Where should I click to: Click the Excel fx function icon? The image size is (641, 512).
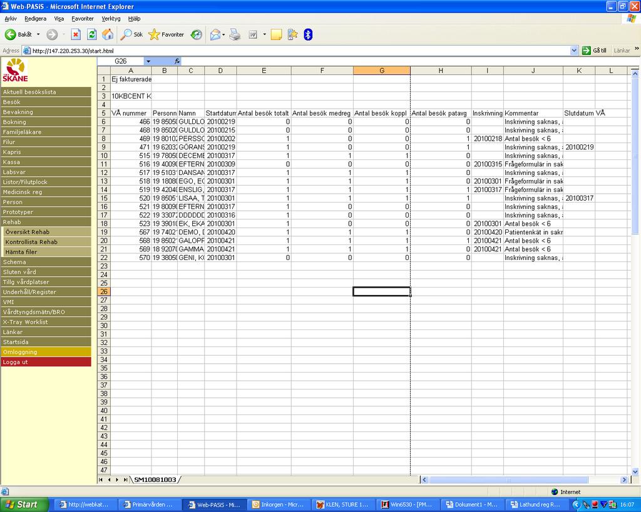click(177, 61)
